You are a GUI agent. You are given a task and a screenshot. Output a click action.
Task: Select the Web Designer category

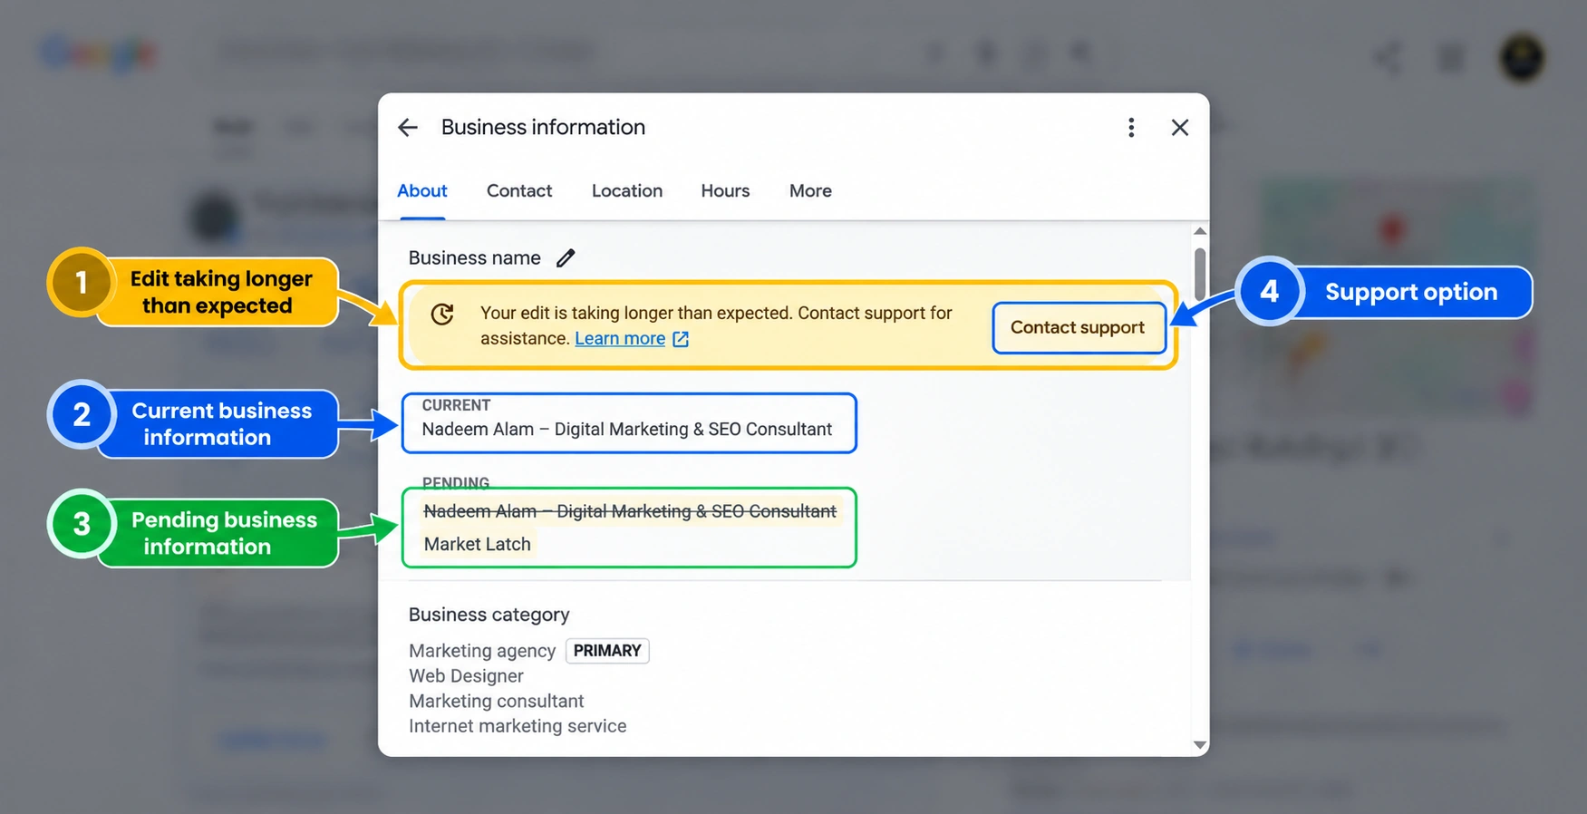click(466, 676)
